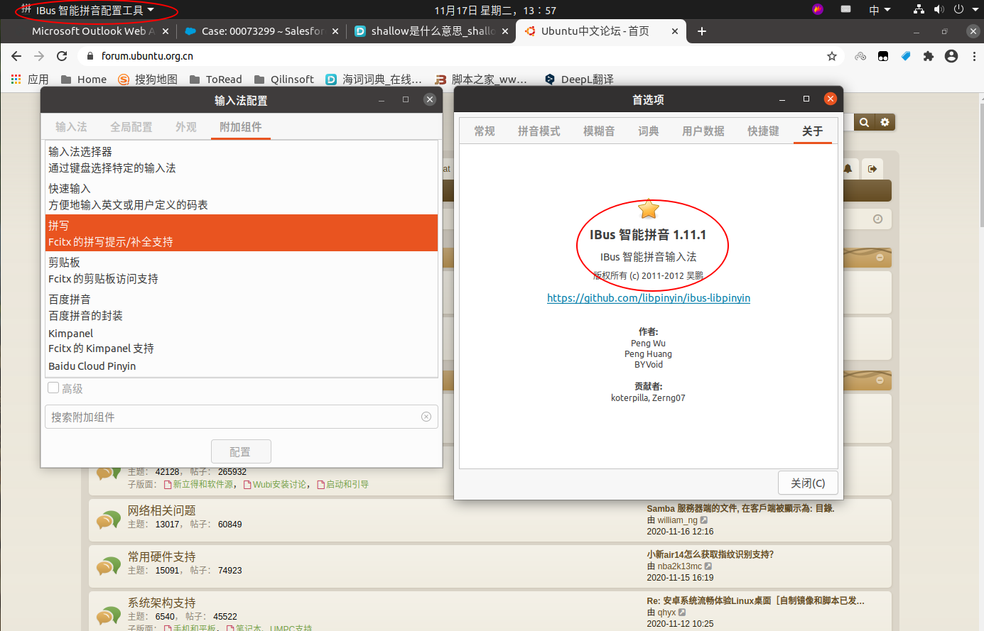The height and width of the screenshot is (631, 984).
Task: Open nba2k13mc latest post arrow icon
Action: tap(708, 566)
